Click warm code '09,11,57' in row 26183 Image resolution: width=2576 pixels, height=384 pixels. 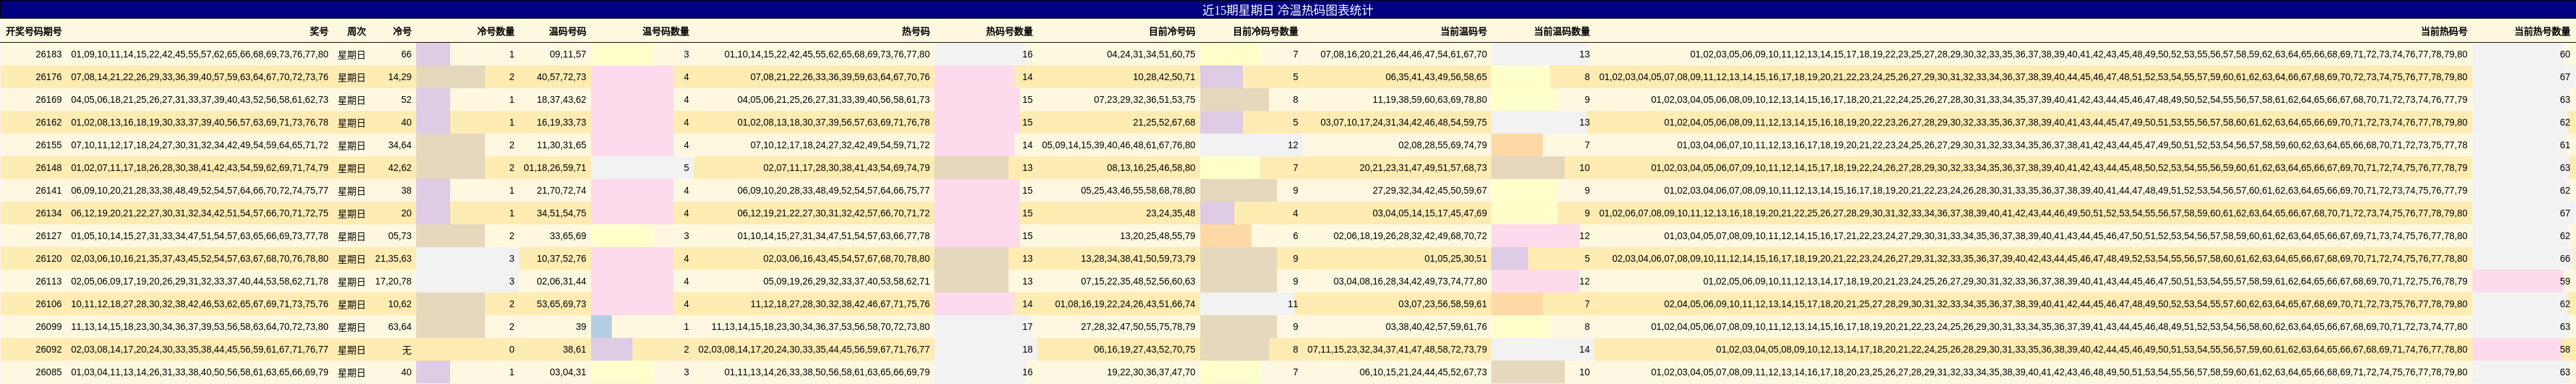(568, 54)
